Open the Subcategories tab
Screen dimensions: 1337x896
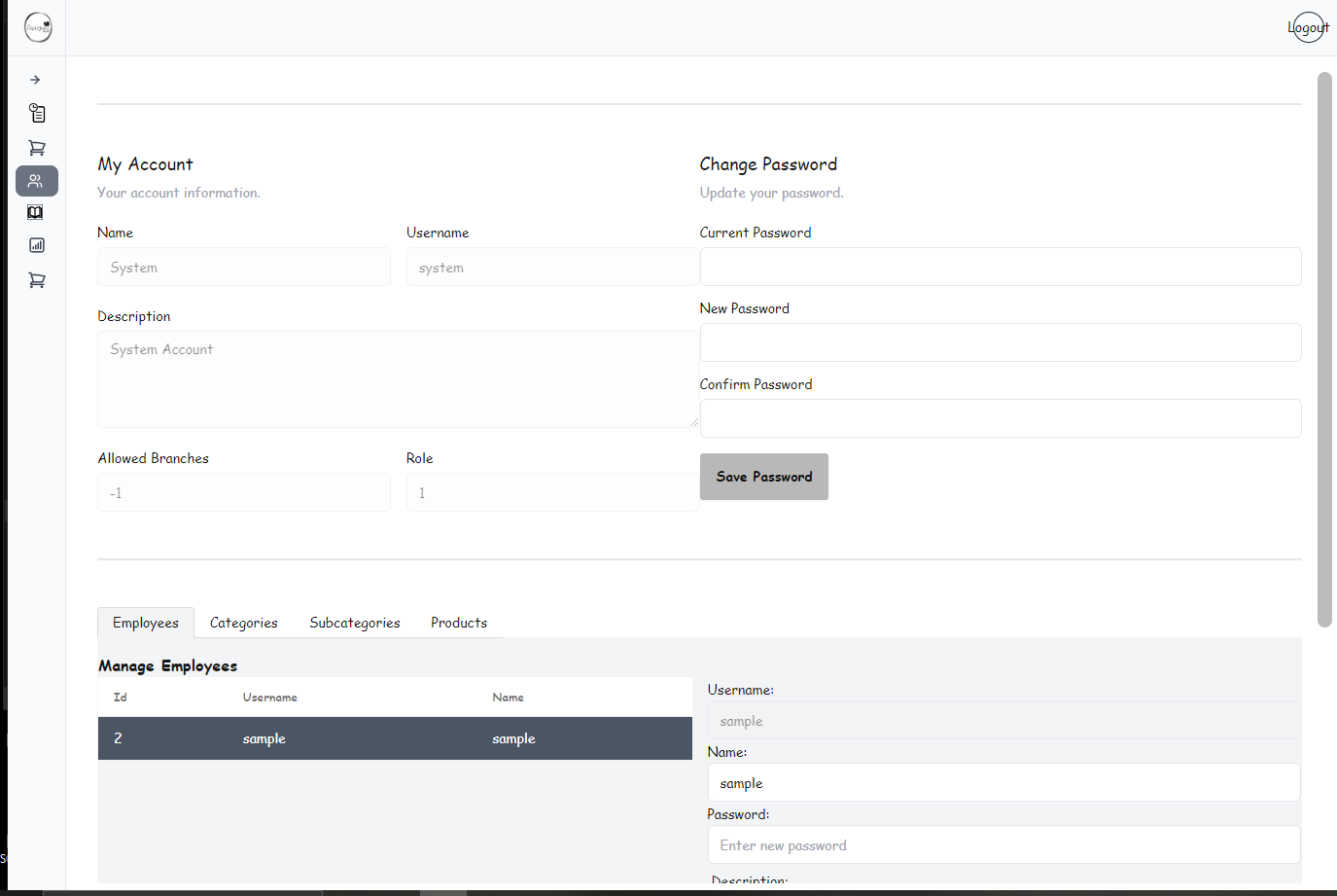tap(355, 623)
